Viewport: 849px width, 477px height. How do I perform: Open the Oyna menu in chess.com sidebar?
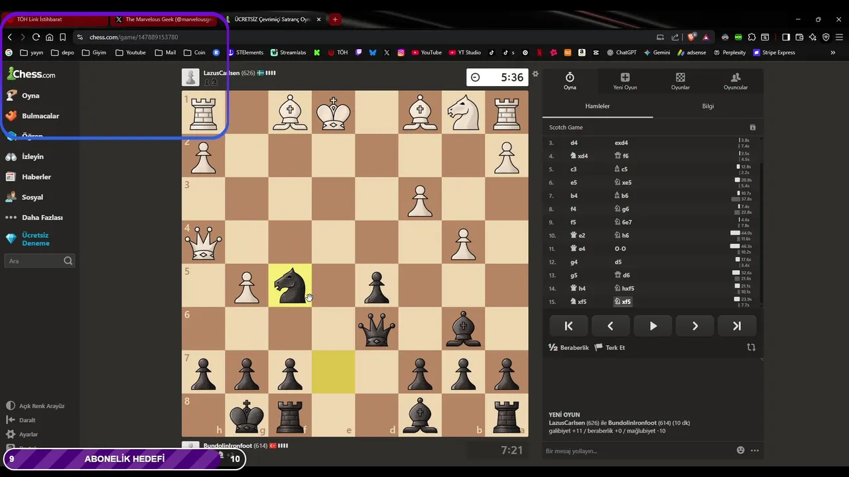point(23,95)
